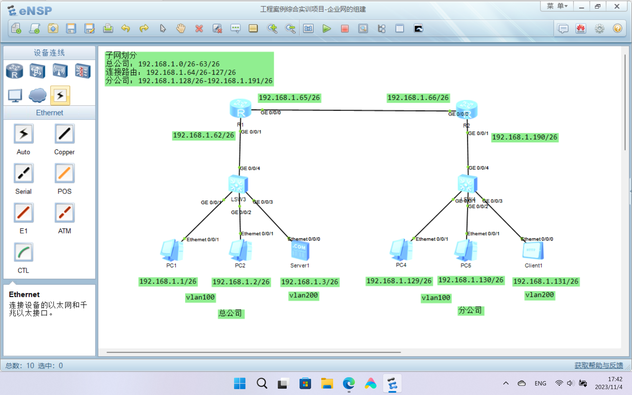632x395 pixels.
Task: Select router R2 in the topology
Action: click(x=466, y=109)
